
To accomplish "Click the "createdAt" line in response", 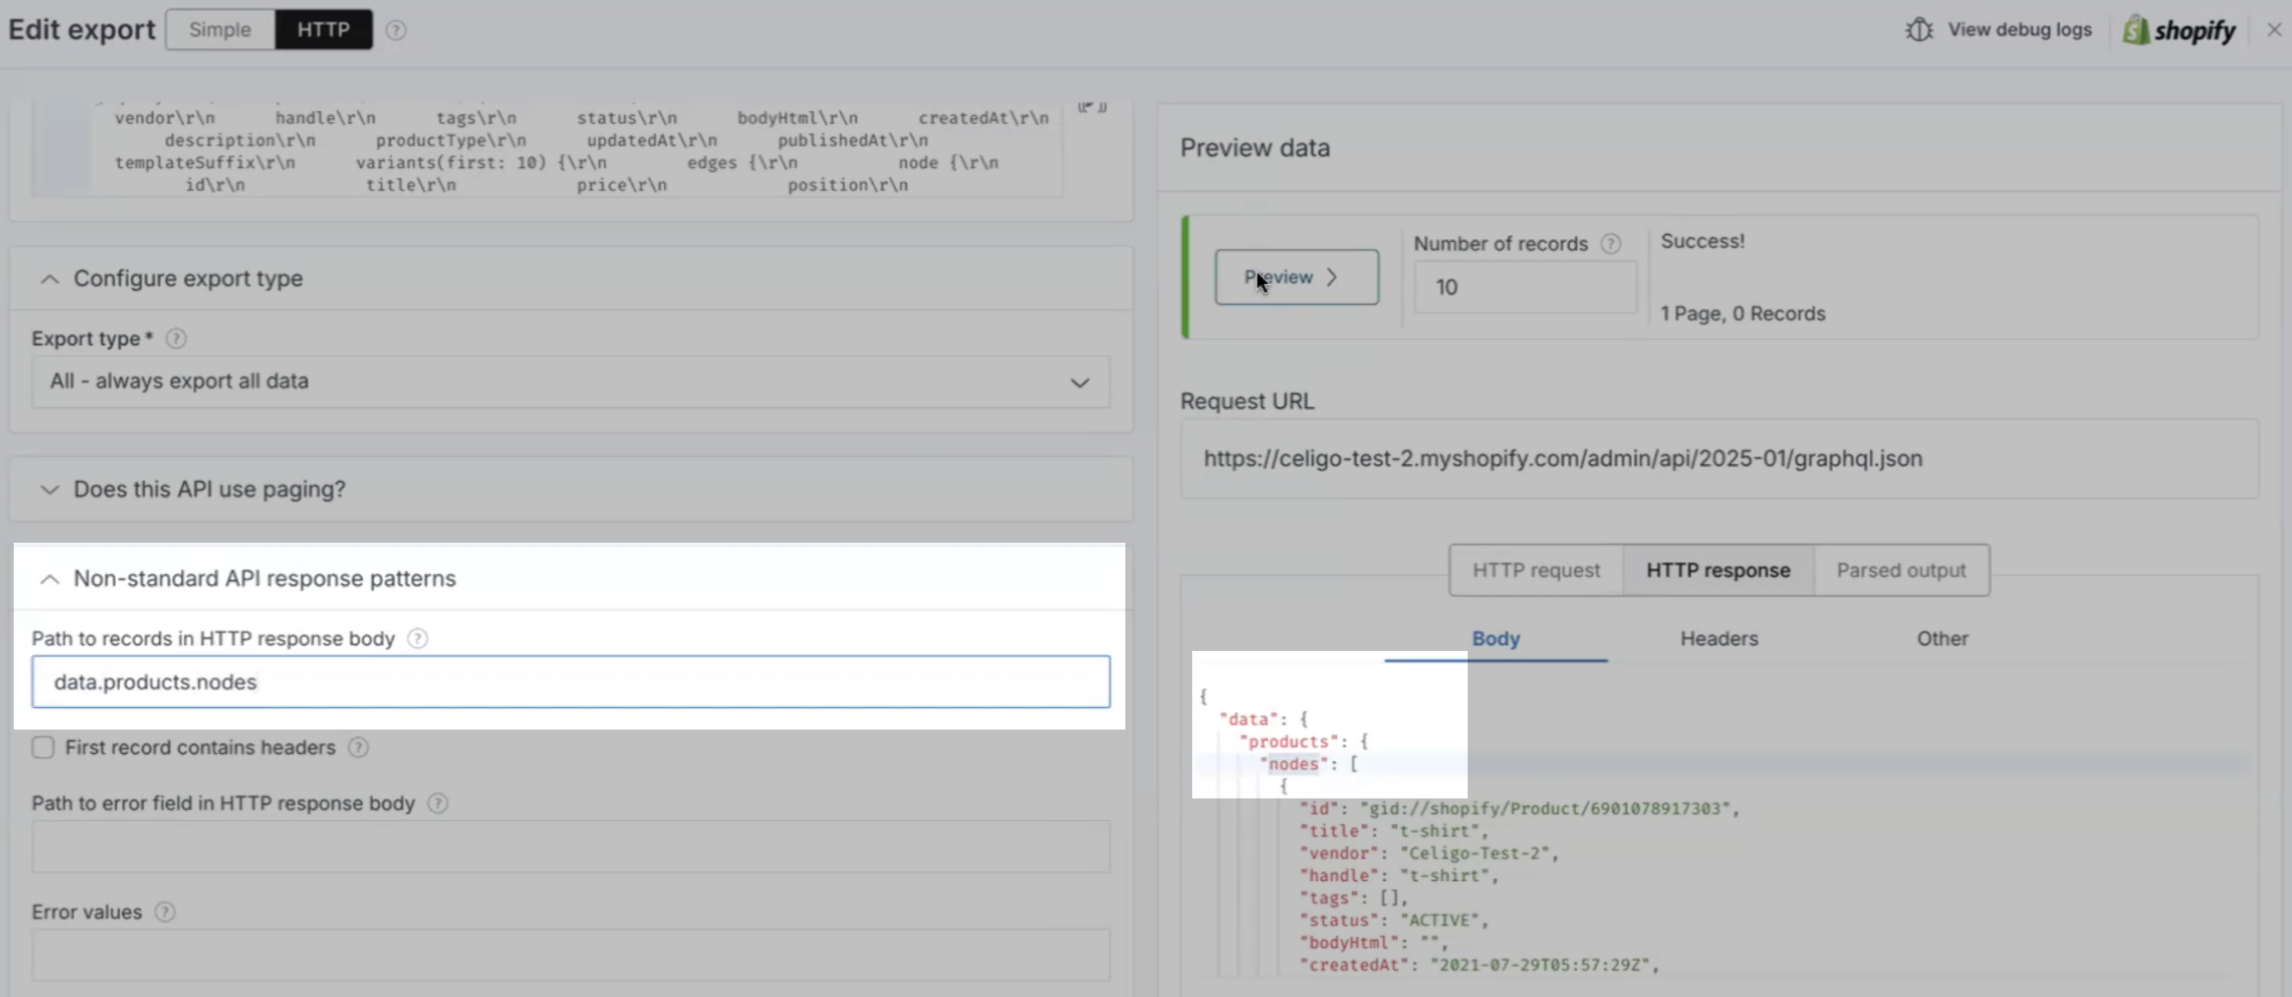I will [1479, 966].
